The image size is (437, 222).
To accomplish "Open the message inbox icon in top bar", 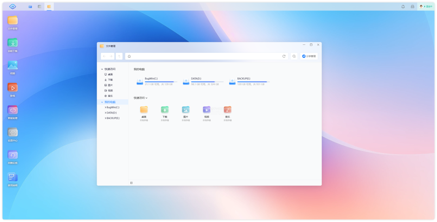I will (x=412, y=6).
